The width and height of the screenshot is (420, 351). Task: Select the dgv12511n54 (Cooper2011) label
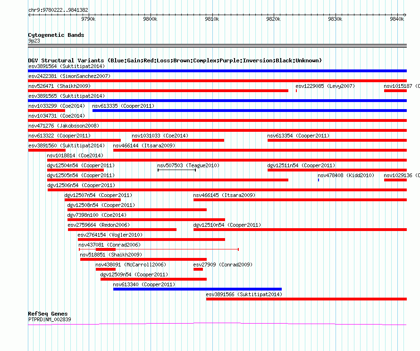pos(302,165)
